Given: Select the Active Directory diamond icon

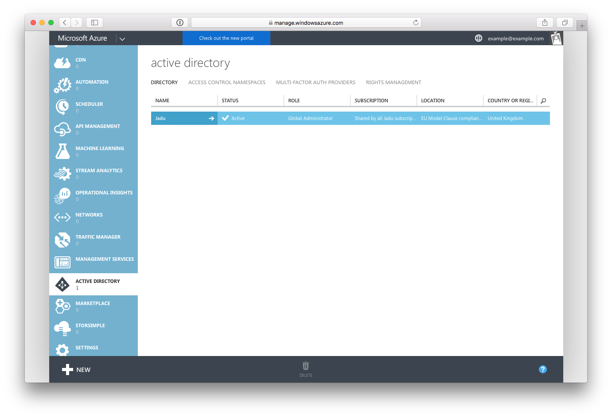Looking at the screenshot, I should [62, 284].
